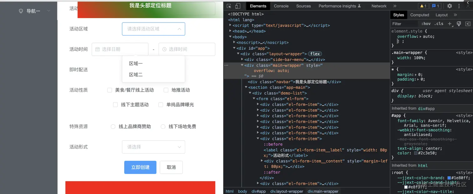Viewport: 473px width, 194px height.
Task: Collapse the section app-main node
Action: coord(246,87)
